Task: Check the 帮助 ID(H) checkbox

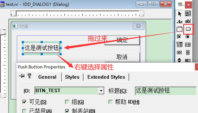Action: click(111, 102)
